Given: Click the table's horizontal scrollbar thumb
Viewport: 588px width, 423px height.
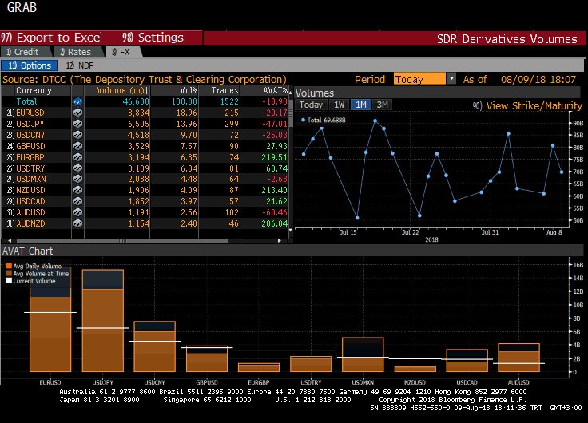Looking at the screenshot, I should pos(122,240).
